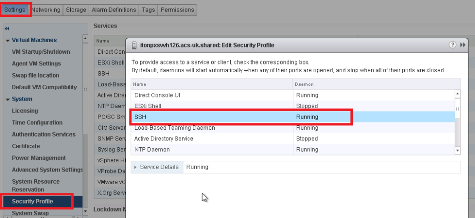Click the sidebar scroll-down arrow
Image resolution: width=475 pixels, height=218 pixels.
[x=85, y=211]
